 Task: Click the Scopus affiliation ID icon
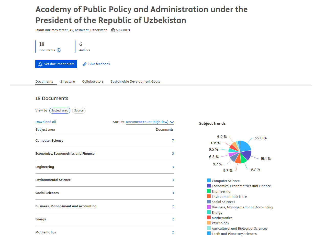coord(113,30)
